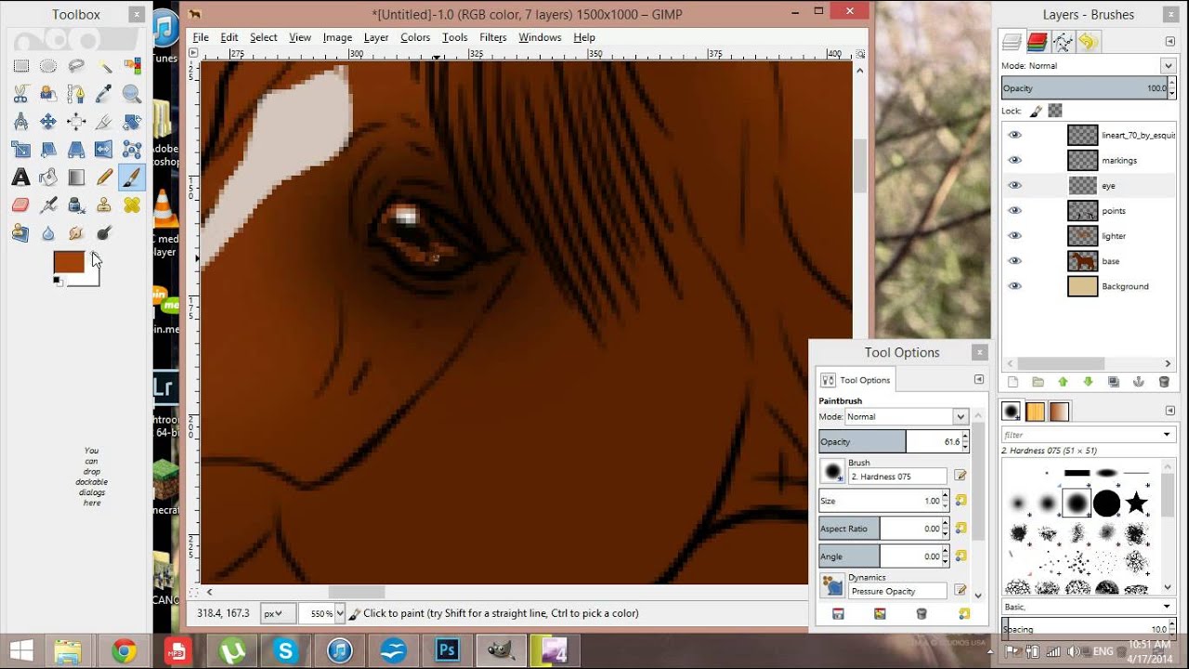Image resolution: width=1189 pixels, height=669 pixels.
Task: Select the Rectangle Select tool
Action: (20, 66)
